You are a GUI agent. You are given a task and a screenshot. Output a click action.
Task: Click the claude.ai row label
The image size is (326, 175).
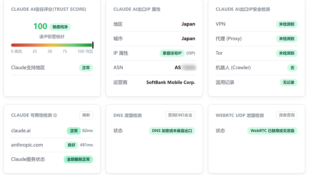pos(21,131)
